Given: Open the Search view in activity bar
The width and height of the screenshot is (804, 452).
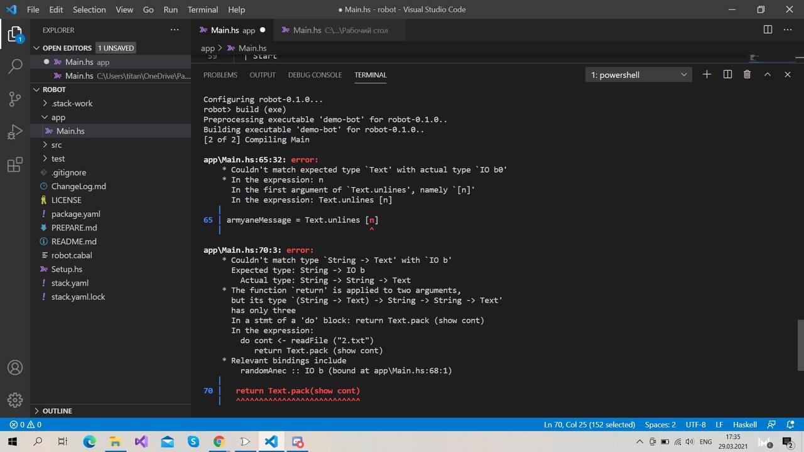Looking at the screenshot, I should point(15,66).
